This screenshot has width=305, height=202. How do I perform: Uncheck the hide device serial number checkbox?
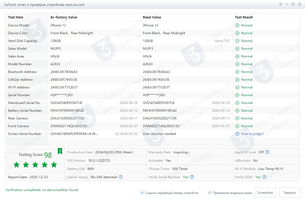point(142,193)
